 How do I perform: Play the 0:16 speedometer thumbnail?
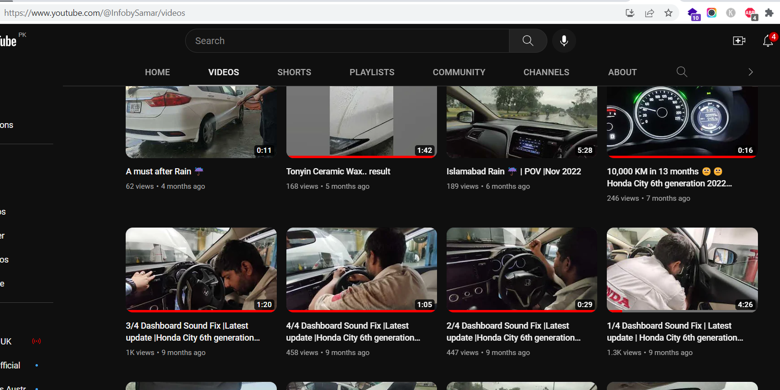point(682,122)
